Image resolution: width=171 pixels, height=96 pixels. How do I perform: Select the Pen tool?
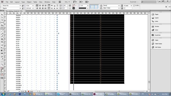coord(2,34)
